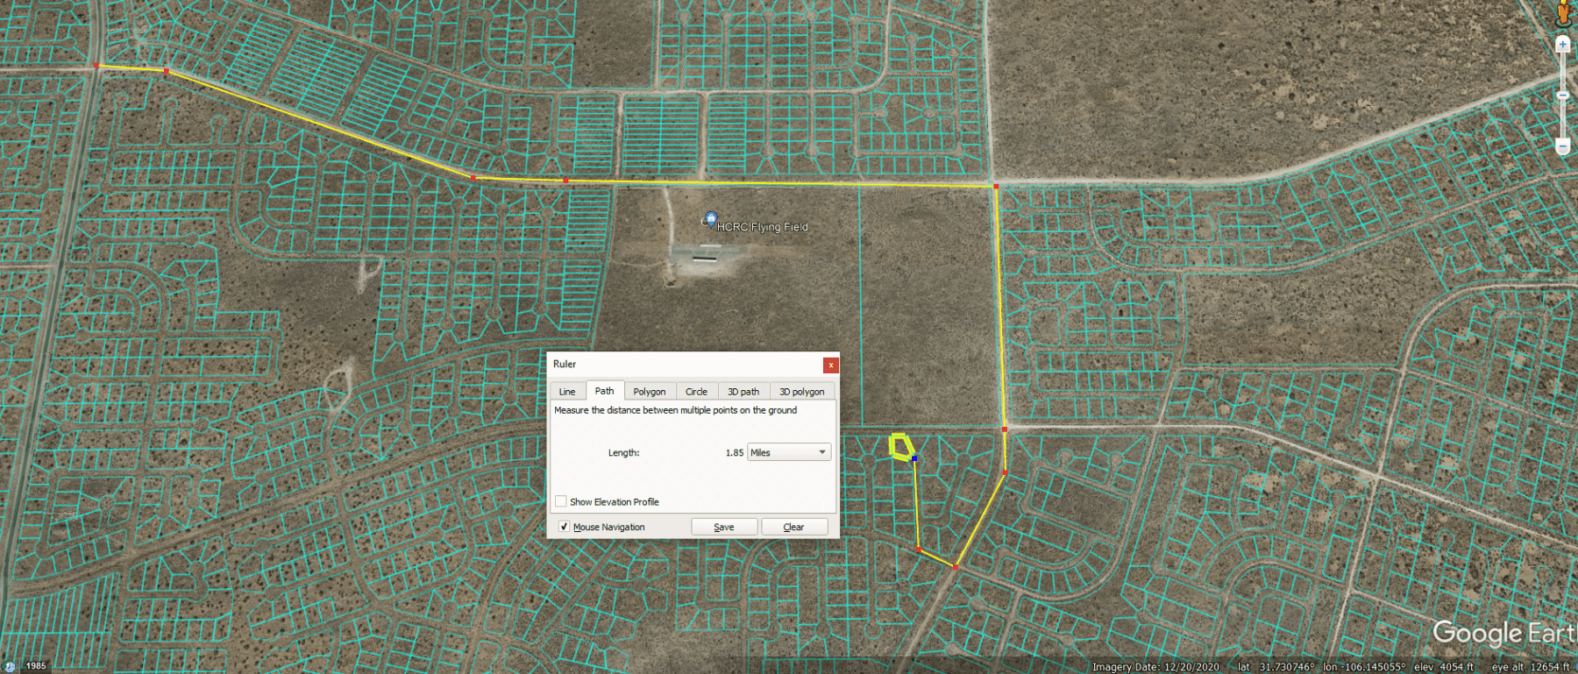The height and width of the screenshot is (674, 1578).
Task: Close the Ruler dialog
Action: coord(831,365)
